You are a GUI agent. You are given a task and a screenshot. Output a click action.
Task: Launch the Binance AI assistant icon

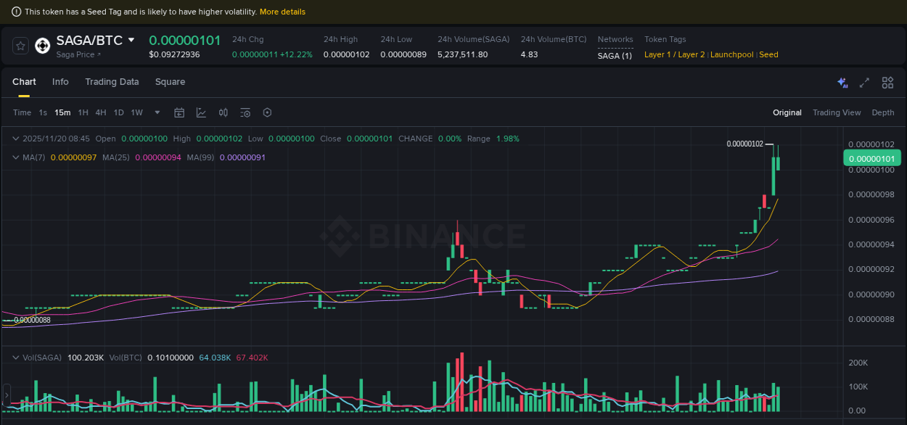pyautogui.click(x=842, y=83)
